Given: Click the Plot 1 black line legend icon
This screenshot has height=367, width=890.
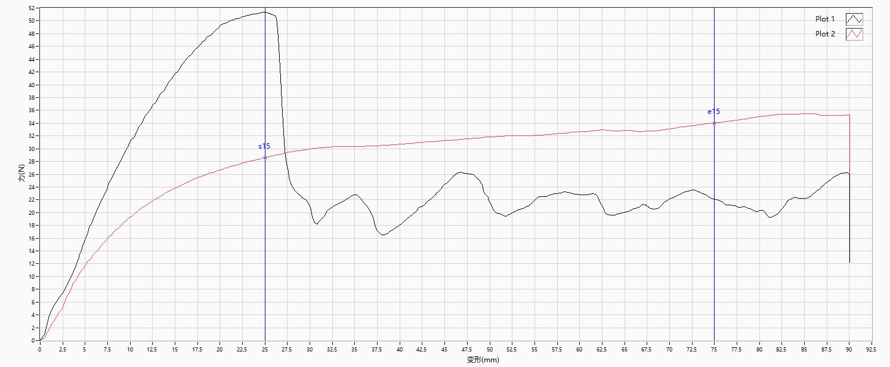Looking at the screenshot, I should pyautogui.click(x=854, y=19).
